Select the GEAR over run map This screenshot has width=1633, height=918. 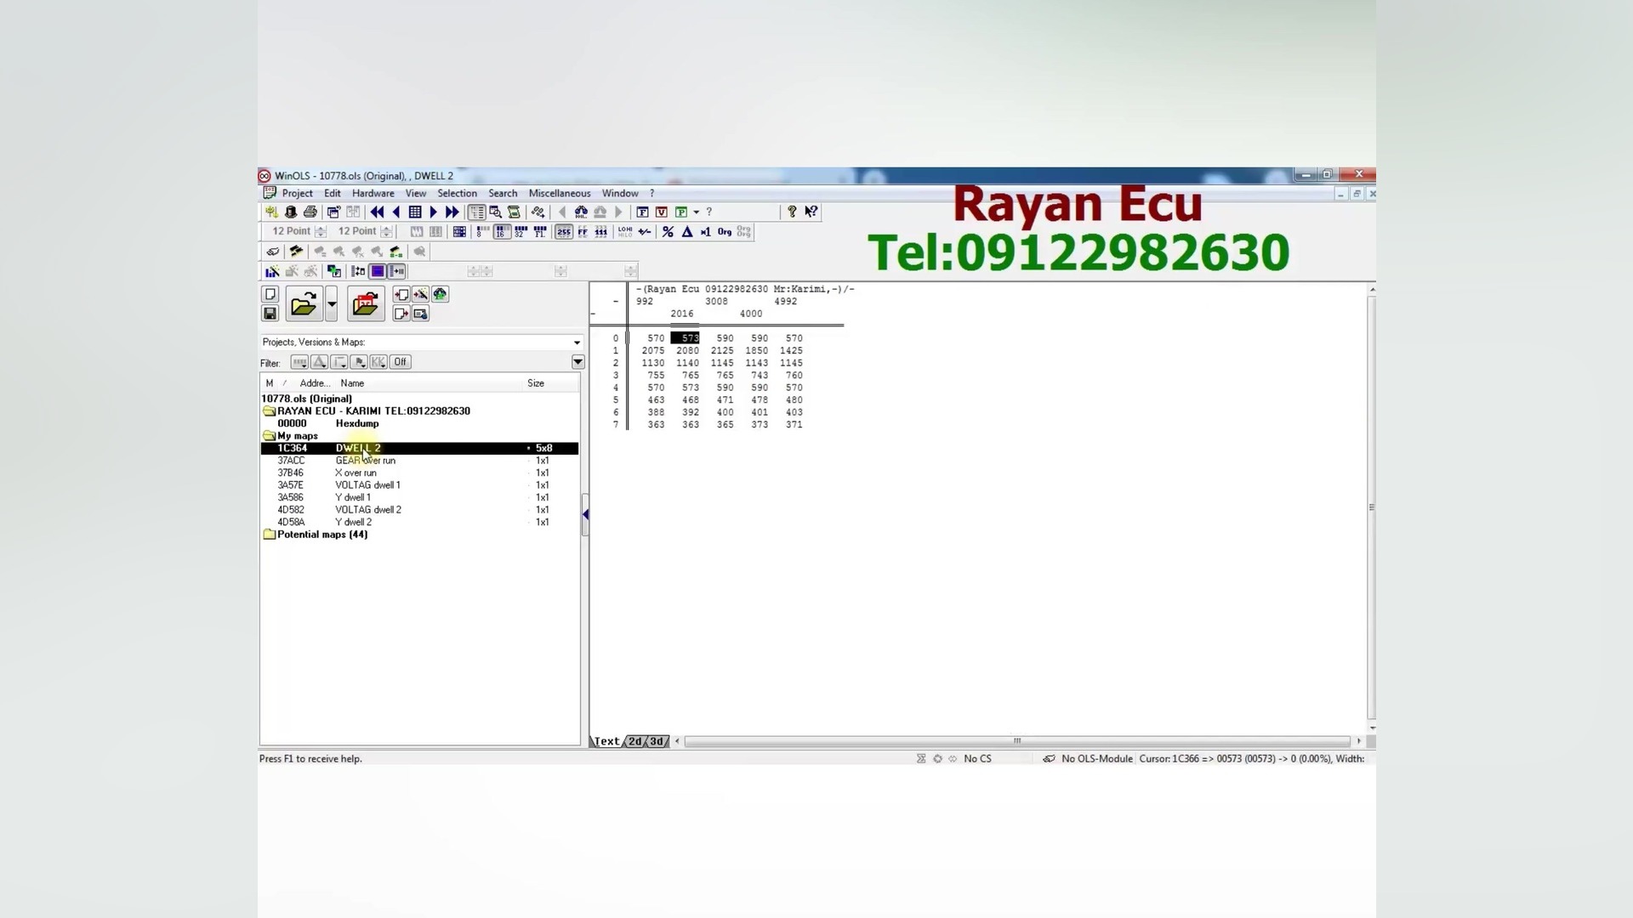(366, 461)
